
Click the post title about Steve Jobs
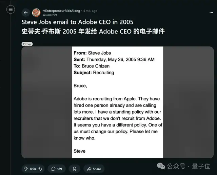(78, 22)
